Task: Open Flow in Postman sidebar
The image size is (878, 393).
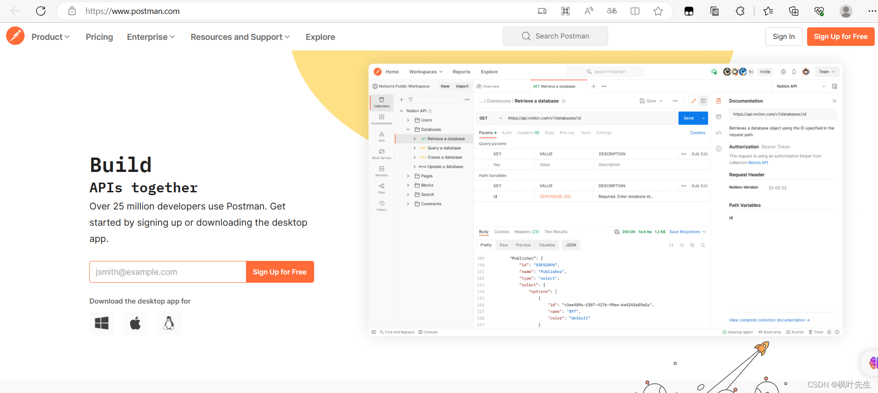Action: point(381,188)
